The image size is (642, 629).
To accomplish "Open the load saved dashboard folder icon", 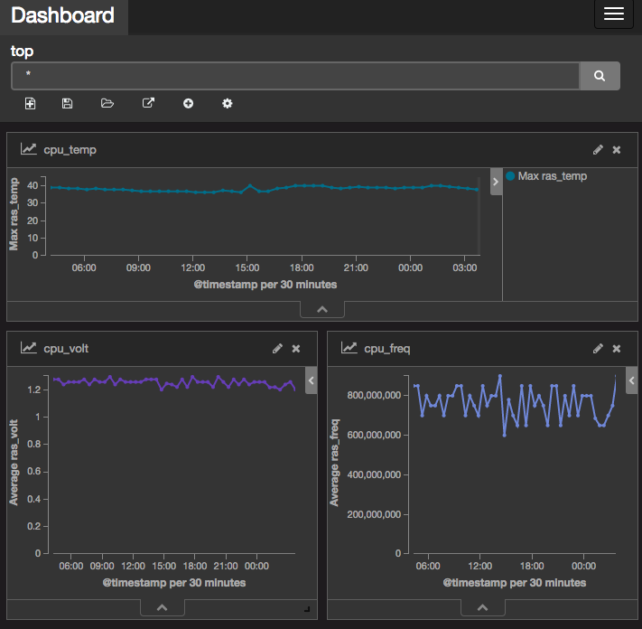I will click(x=107, y=104).
